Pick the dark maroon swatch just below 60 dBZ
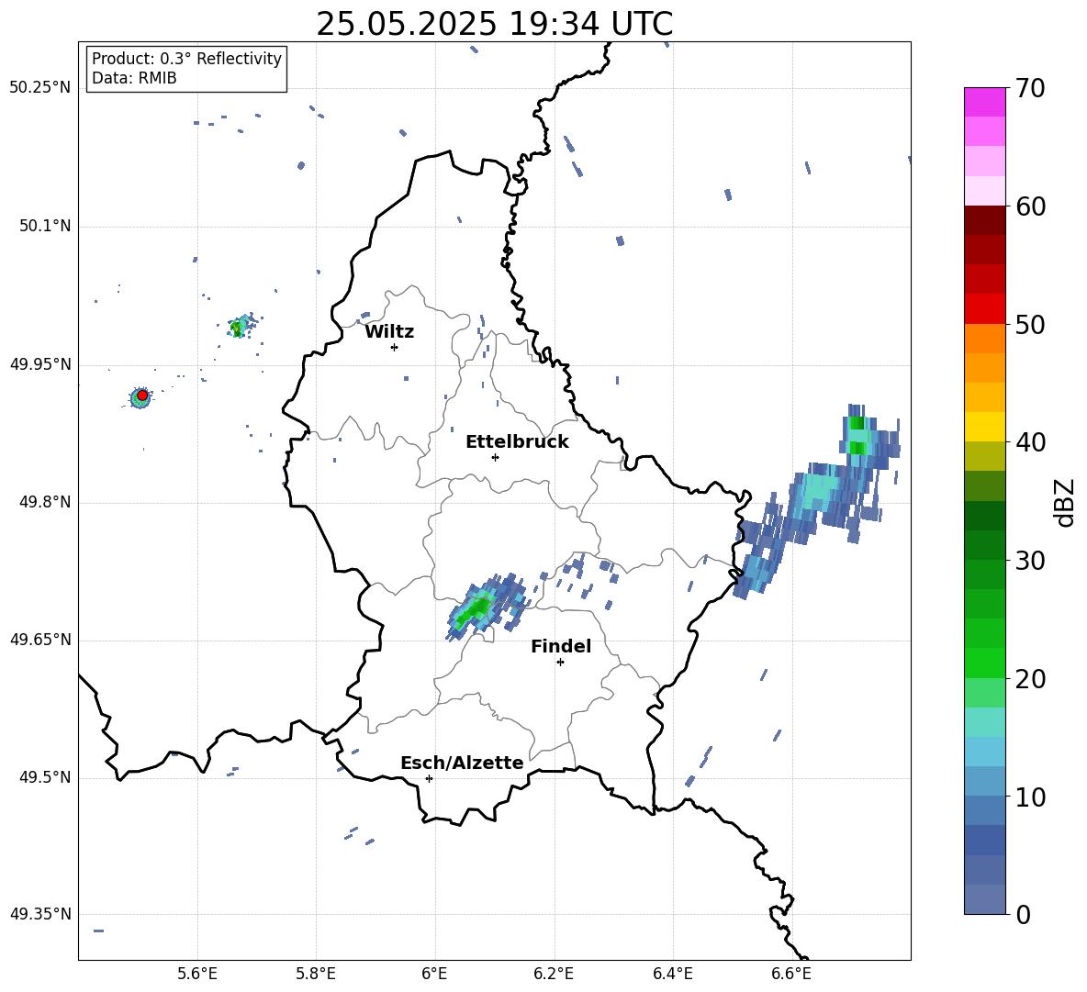The height and width of the screenshot is (992, 1087). tap(984, 220)
